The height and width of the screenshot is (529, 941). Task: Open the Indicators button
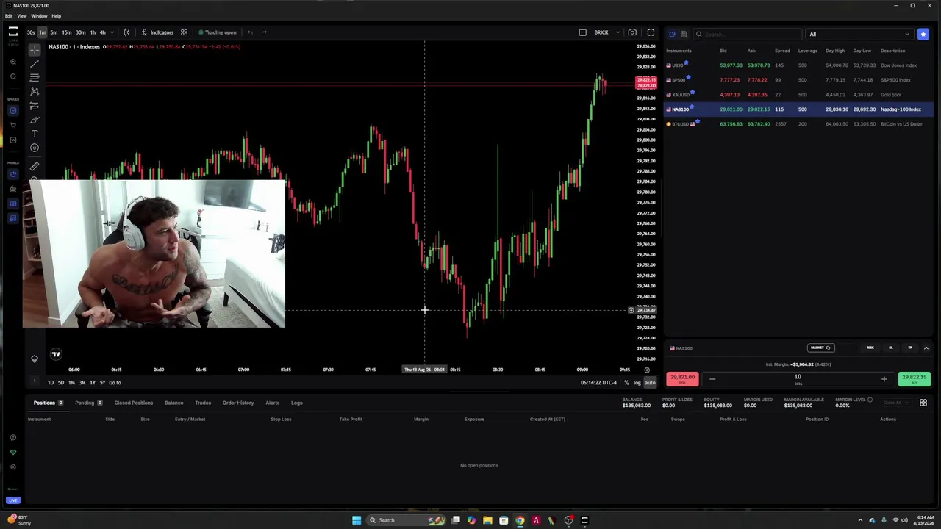click(x=157, y=32)
